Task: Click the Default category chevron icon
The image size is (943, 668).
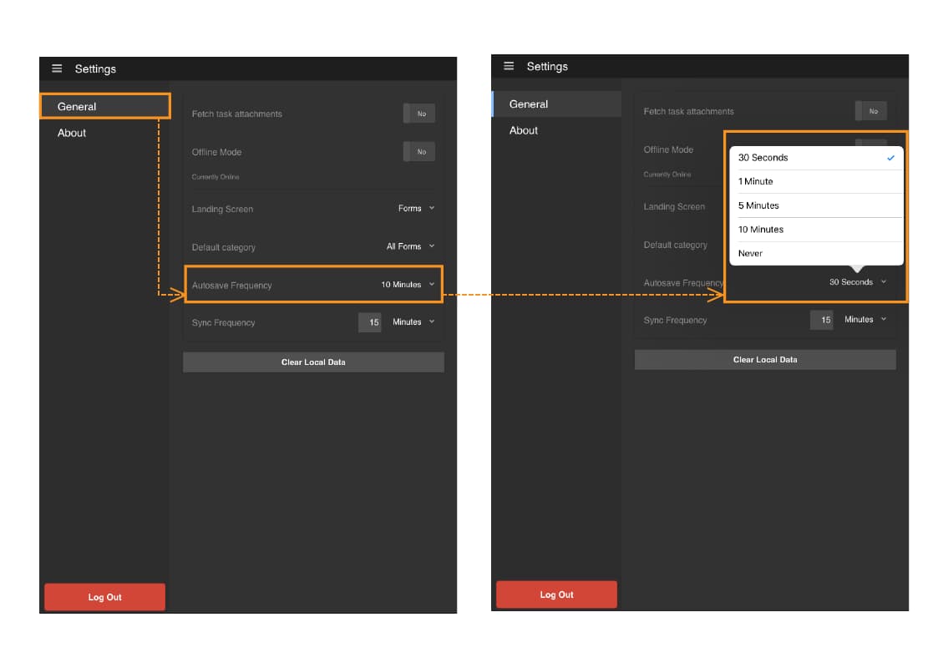Action: (x=433, y=246)
